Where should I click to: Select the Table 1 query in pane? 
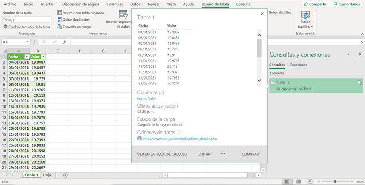click(316, 86)
